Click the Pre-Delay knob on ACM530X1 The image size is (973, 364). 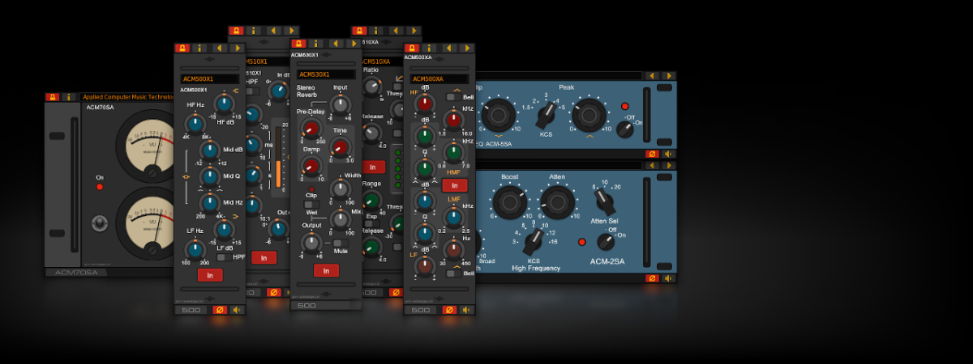[x=311, y=128]
